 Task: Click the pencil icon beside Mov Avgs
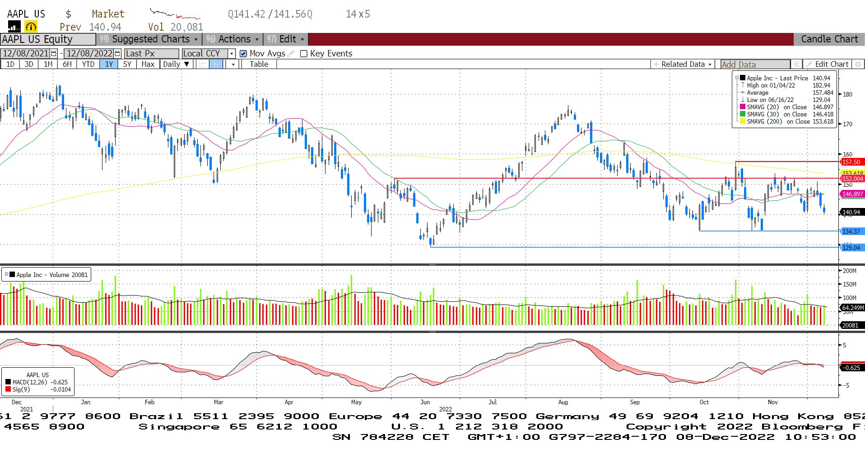pyautogui.click(x=291, y=54)
